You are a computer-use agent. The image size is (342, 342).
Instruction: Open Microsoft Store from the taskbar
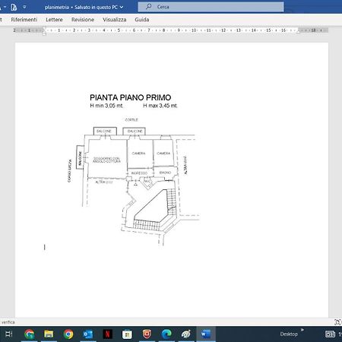tap(127, 334)
